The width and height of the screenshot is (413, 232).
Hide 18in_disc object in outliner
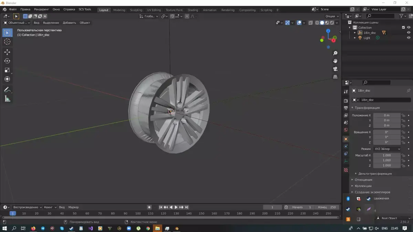tap(409, 33)
